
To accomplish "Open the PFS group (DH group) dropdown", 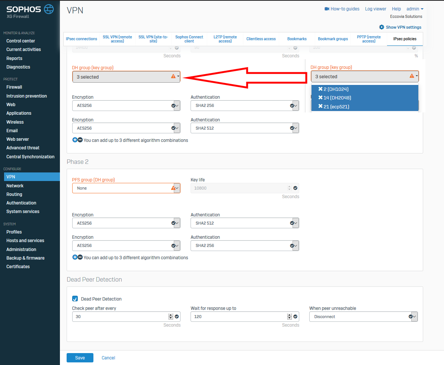I will pyautogui.click(x=126, y=188).
